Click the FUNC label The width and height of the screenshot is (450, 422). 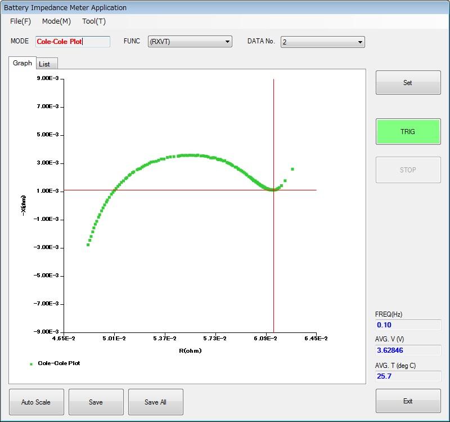pos(132,41)
